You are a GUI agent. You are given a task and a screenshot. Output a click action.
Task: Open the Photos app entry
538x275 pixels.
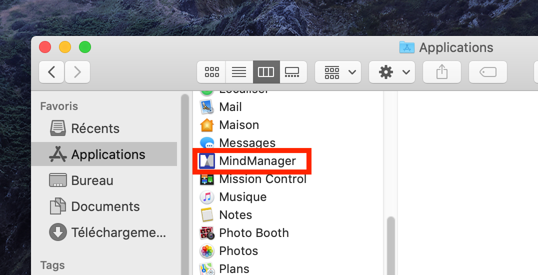click(238, 251)
